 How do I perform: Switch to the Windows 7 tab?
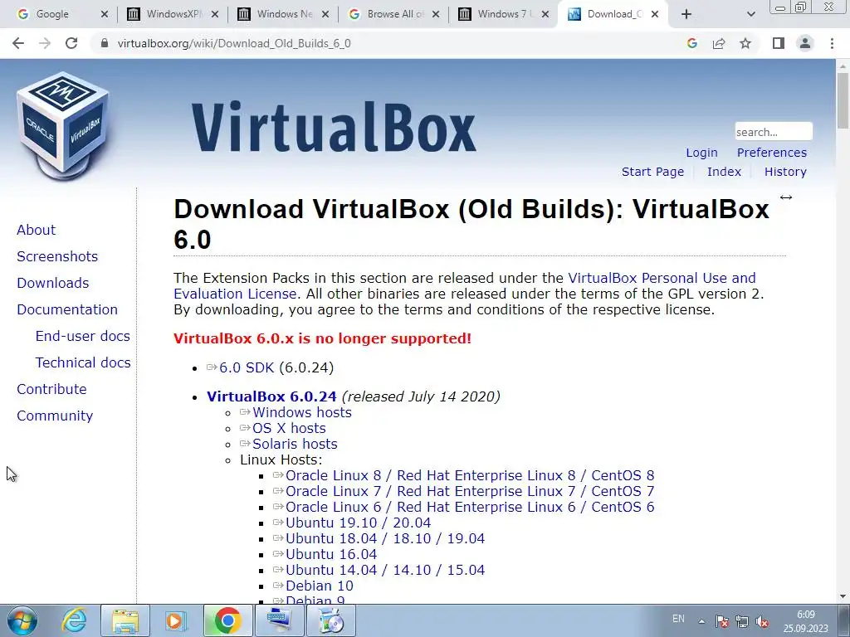click(504, 14)
